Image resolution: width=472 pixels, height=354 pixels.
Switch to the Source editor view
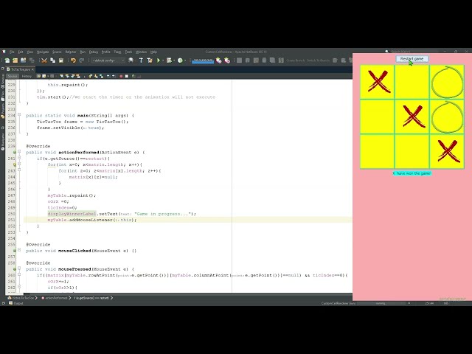coord(13,76)
